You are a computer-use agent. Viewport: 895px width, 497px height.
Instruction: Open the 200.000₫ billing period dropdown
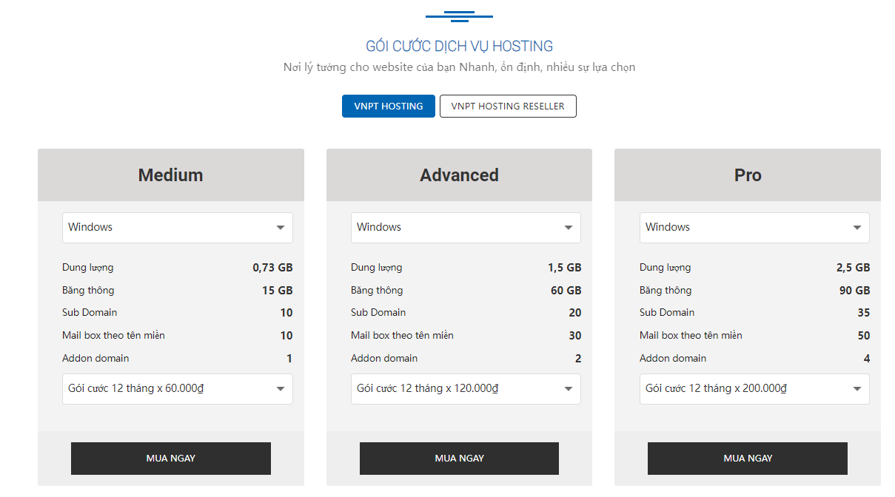pos(754,389)
